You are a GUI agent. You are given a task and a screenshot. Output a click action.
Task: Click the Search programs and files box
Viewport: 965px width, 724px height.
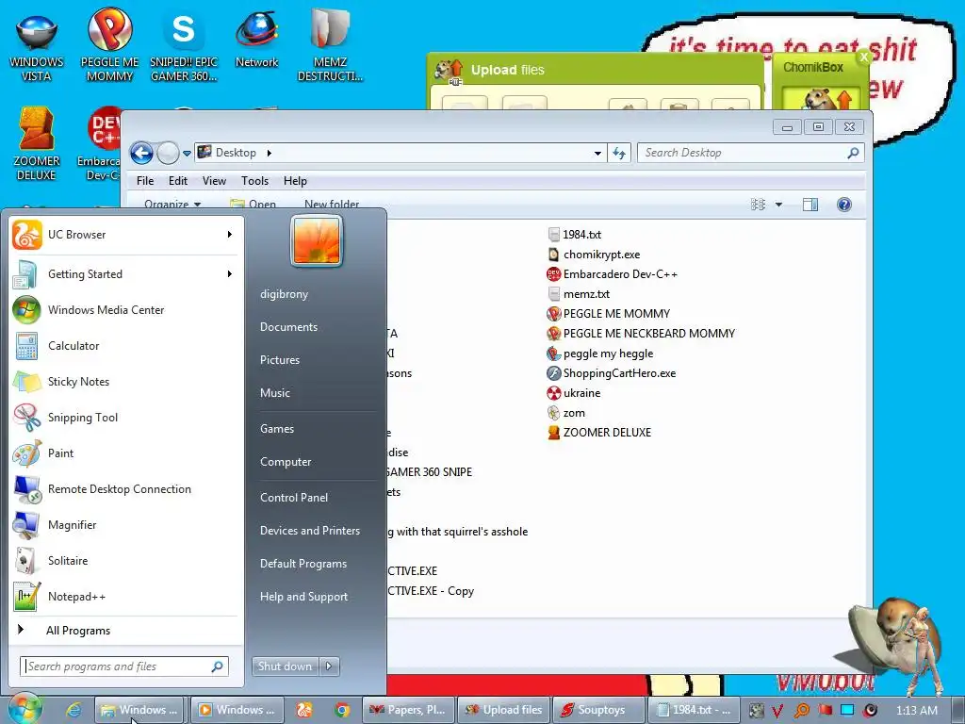point(123,666)
